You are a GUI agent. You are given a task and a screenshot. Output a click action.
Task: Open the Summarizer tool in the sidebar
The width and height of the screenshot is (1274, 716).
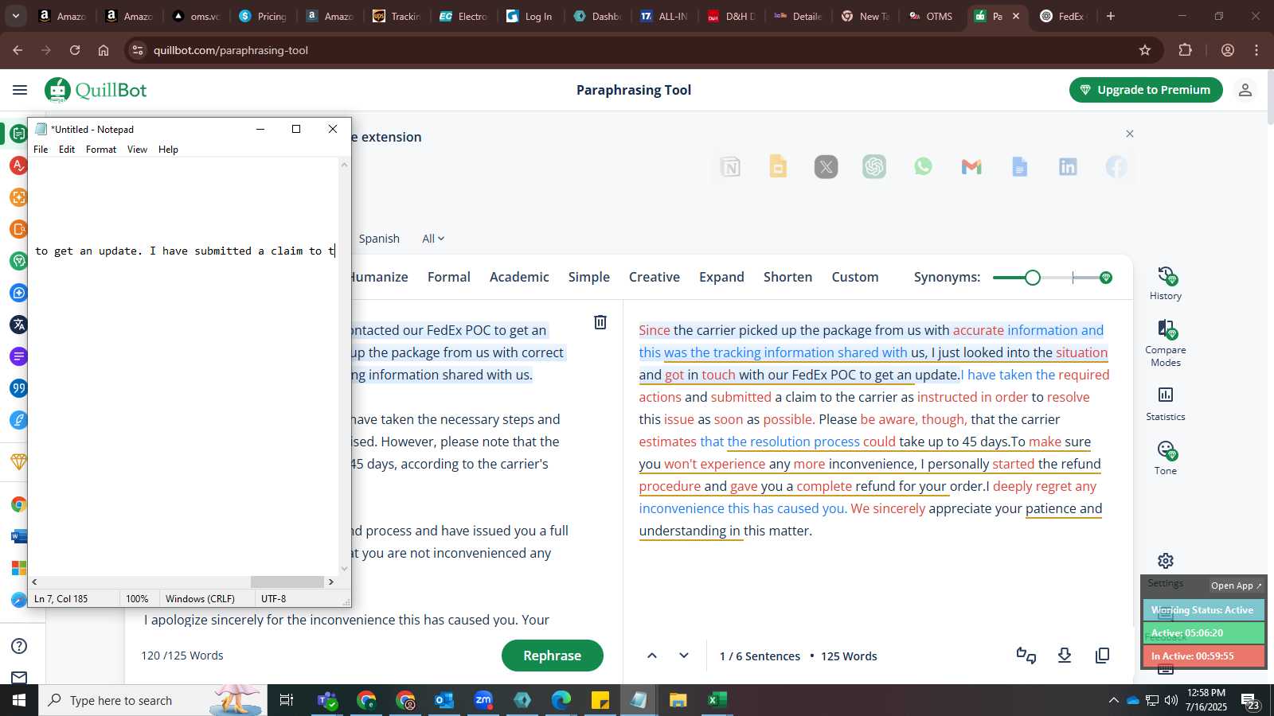pyautogui.click(x=18, y=356)
